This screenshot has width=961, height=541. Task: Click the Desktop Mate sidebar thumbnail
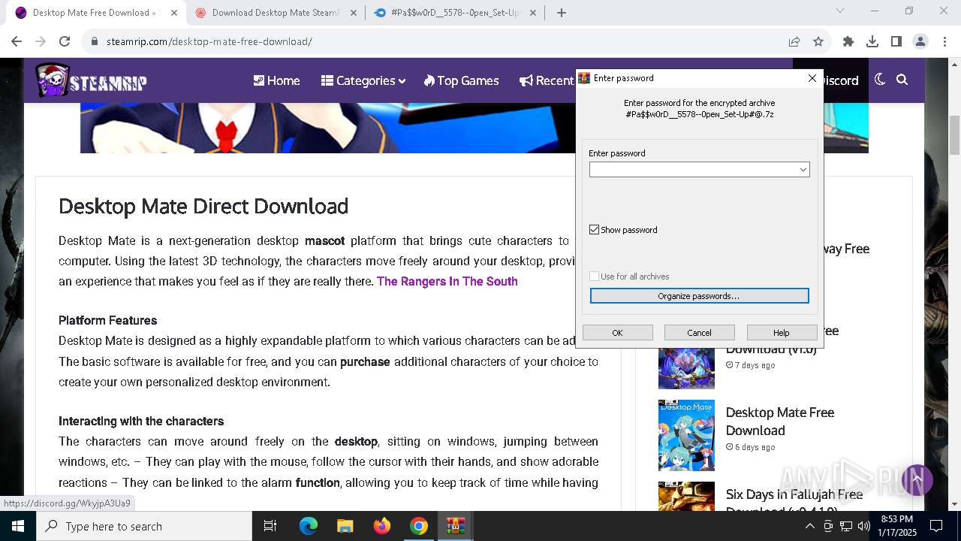[x=686, y=435]
